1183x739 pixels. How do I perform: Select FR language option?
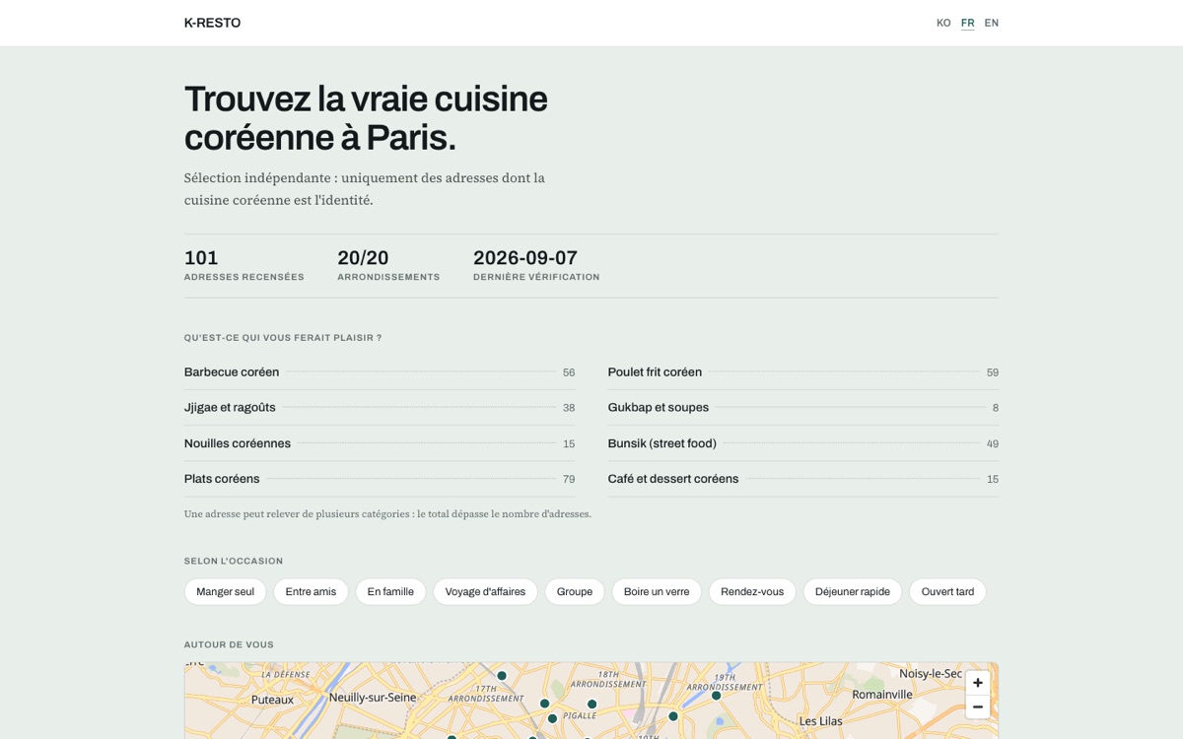pos(968,23)
